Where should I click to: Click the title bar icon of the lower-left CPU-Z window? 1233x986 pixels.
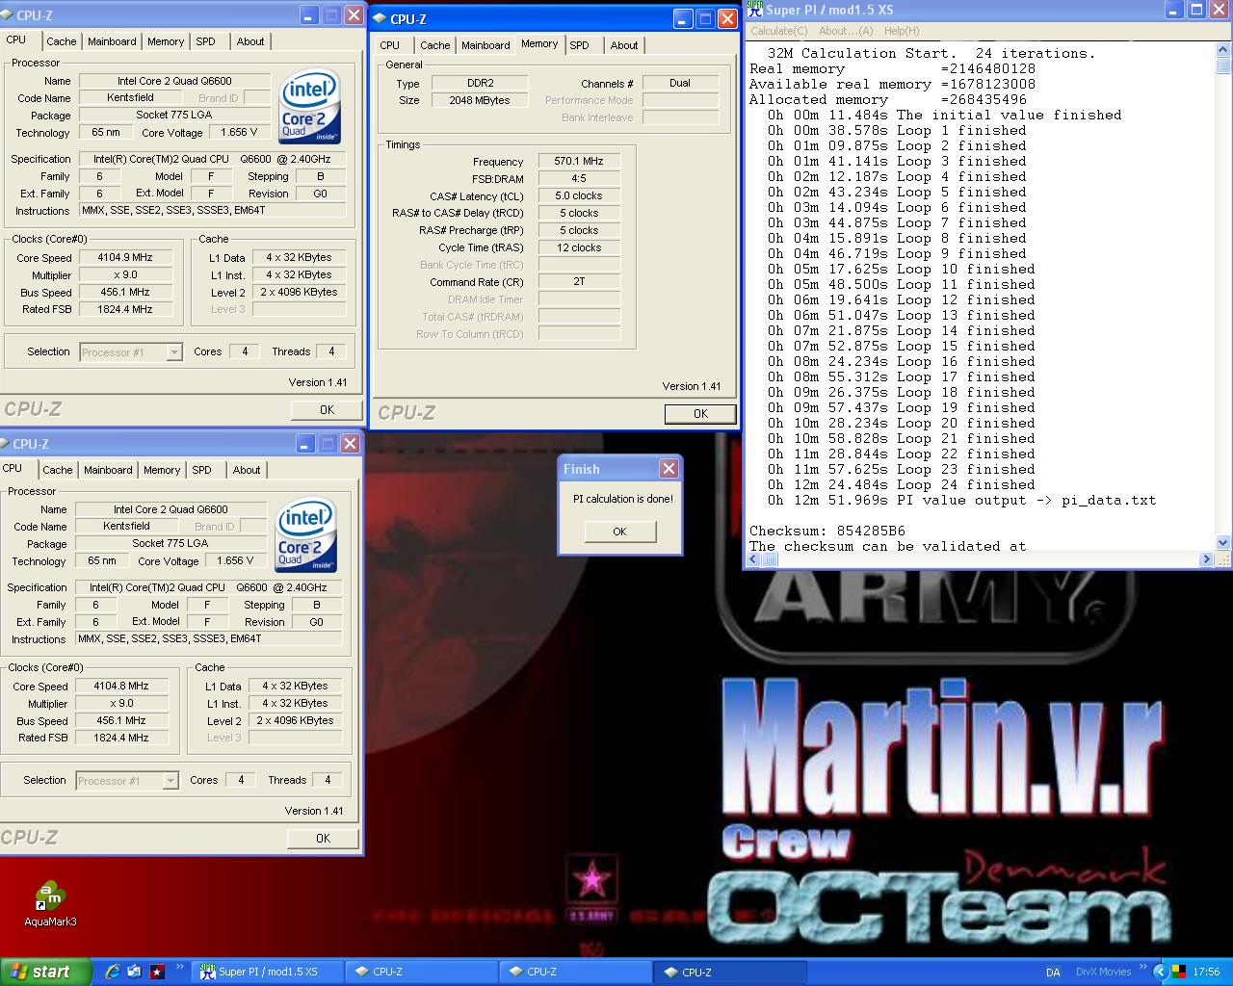5,443
